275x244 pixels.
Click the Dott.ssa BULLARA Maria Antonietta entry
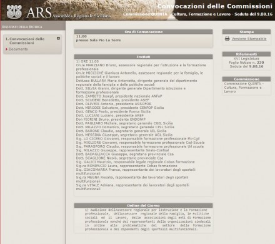click(x=136, y=83)
